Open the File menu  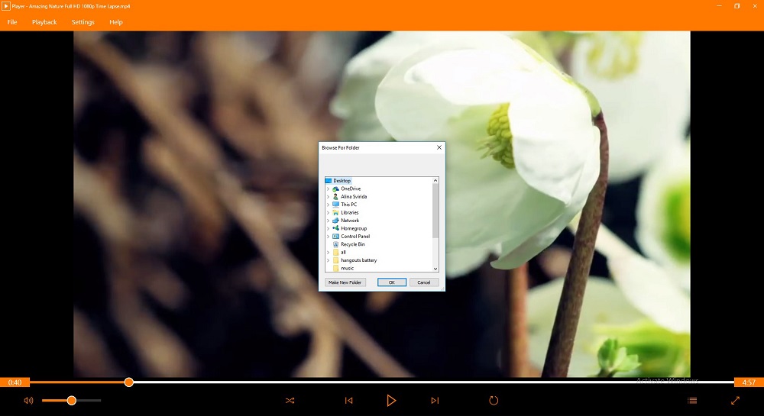(x=12, y=22)
